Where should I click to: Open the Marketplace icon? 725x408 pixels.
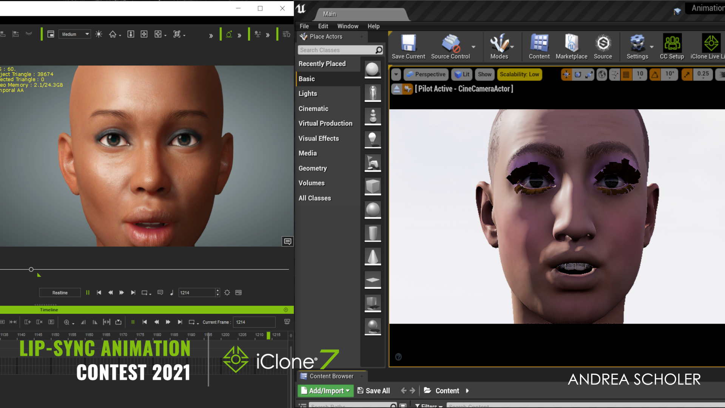[x=571, y=47]
